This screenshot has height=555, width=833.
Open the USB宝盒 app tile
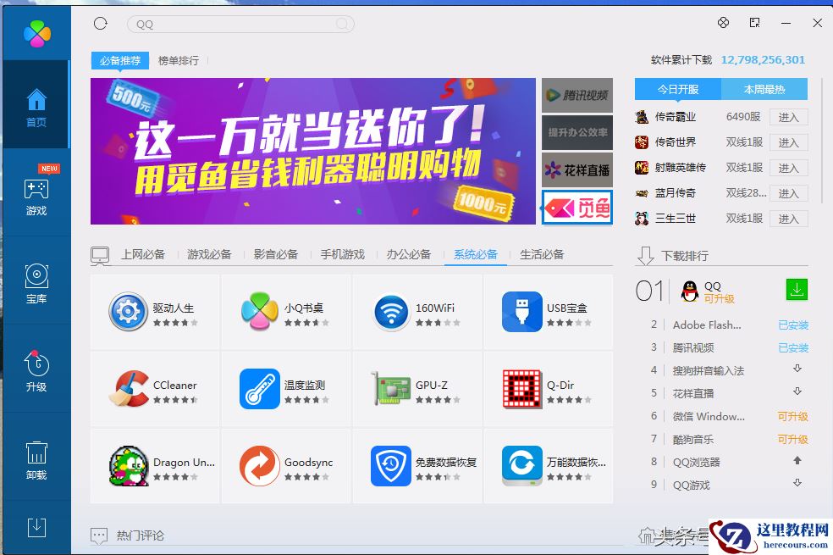click(549, 312)
